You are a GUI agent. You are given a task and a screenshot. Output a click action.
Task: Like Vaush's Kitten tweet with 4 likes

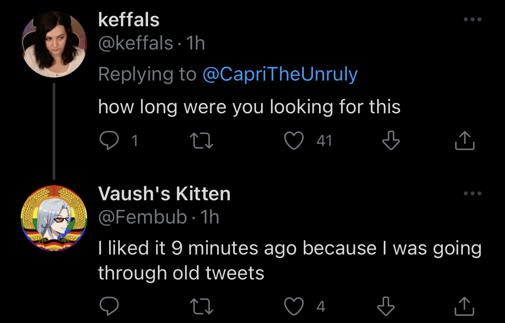294,306
